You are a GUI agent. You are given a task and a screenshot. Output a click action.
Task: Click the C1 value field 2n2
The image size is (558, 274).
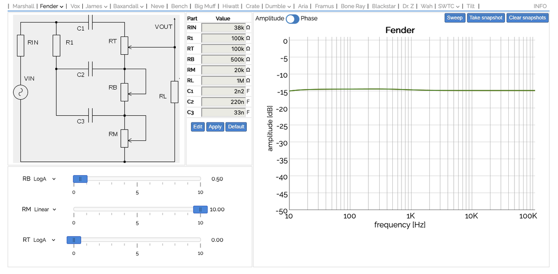(x=223, y=91)
